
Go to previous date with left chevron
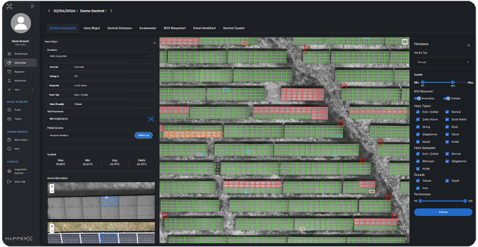49,11
